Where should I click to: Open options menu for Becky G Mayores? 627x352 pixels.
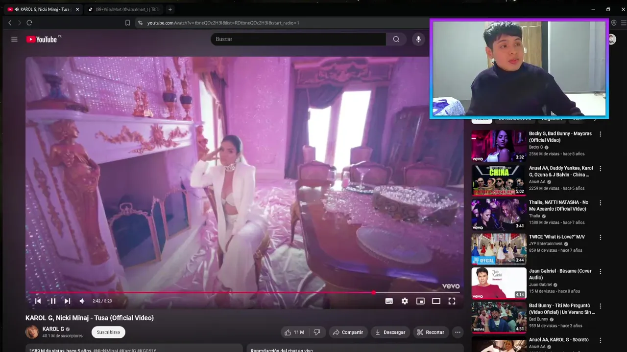coord(601,134)
